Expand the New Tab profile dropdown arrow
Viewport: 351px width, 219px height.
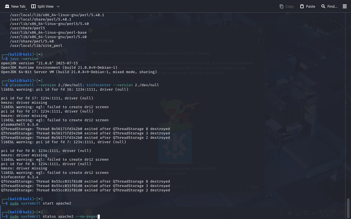tap(26, 9)
